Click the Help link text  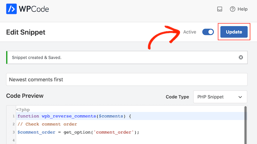243,9
